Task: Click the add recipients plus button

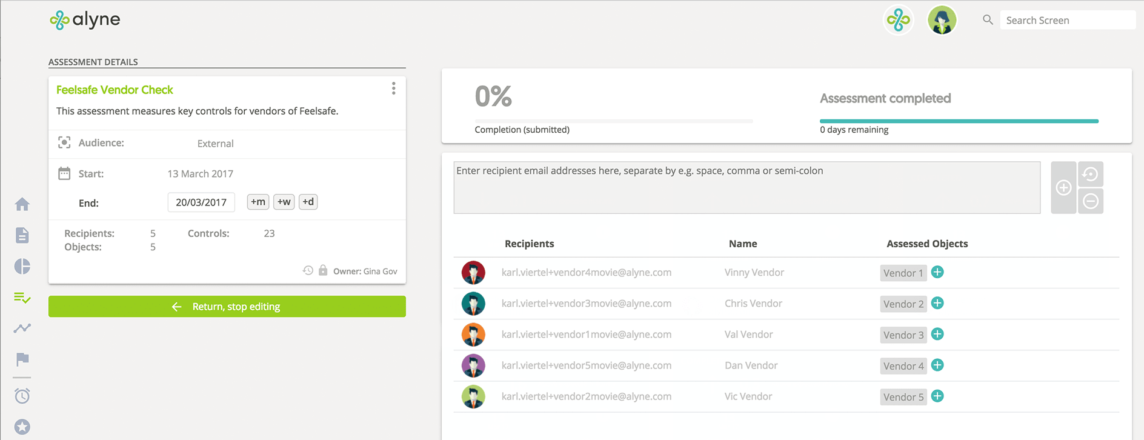Action: [1063, 187]
